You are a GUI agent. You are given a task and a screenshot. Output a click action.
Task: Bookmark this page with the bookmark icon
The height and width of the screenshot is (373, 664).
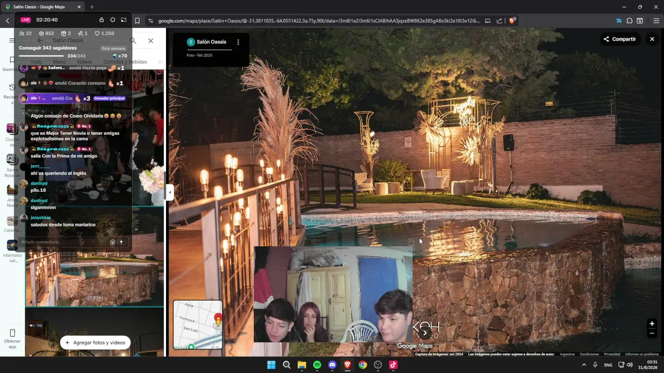point(137,21)
